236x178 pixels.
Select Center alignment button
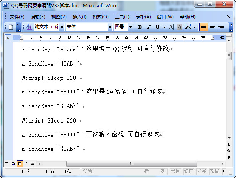point(212,27)
